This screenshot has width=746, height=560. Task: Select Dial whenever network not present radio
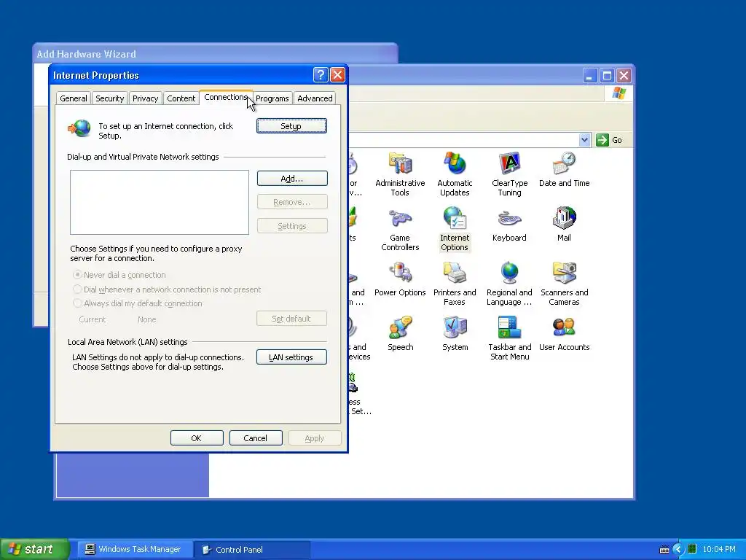tap(77, 289)
